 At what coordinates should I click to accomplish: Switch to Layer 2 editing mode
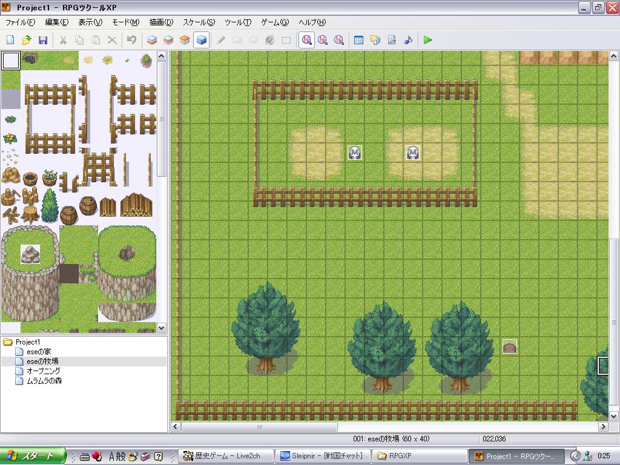click(168, 40)
